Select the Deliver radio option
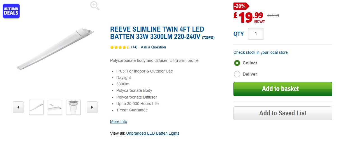 click(237, 74)
